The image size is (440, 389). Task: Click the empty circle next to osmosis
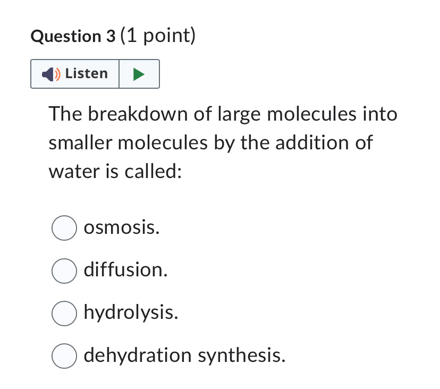(64, 228)
